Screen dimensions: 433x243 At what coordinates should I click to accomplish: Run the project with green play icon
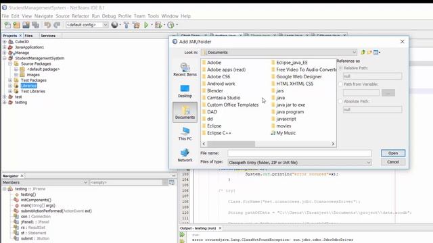pyautogui.click(x=146, y=25)
